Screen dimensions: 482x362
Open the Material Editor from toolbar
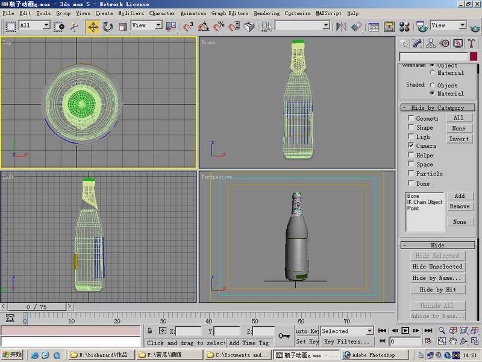click(404, 27)
